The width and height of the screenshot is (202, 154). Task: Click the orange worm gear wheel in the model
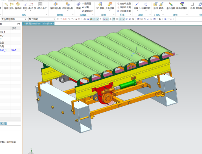[x=108, y=99]
